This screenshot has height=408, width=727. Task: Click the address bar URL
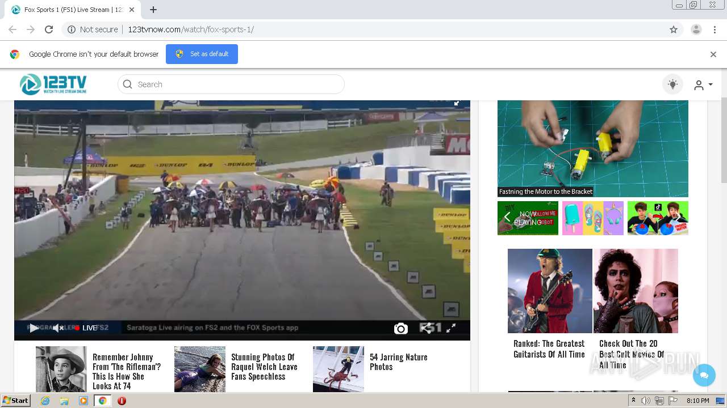click(x=191, y=29)
